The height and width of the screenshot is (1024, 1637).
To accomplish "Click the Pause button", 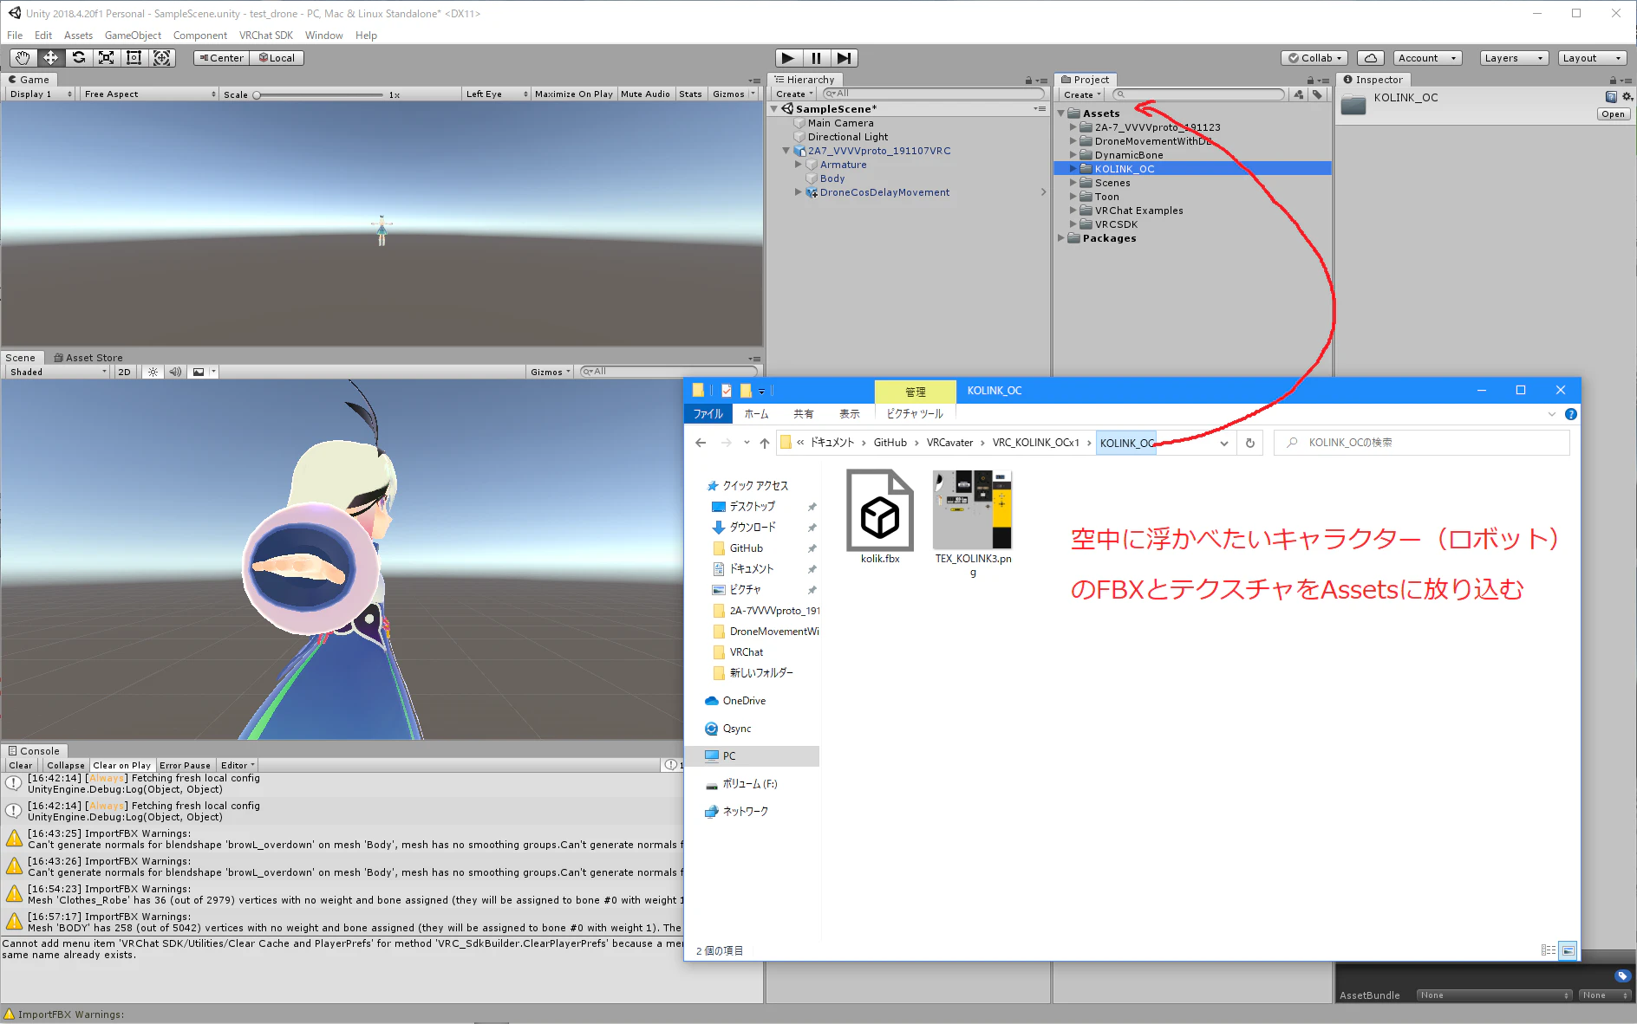I will click(x=816, y=58).
